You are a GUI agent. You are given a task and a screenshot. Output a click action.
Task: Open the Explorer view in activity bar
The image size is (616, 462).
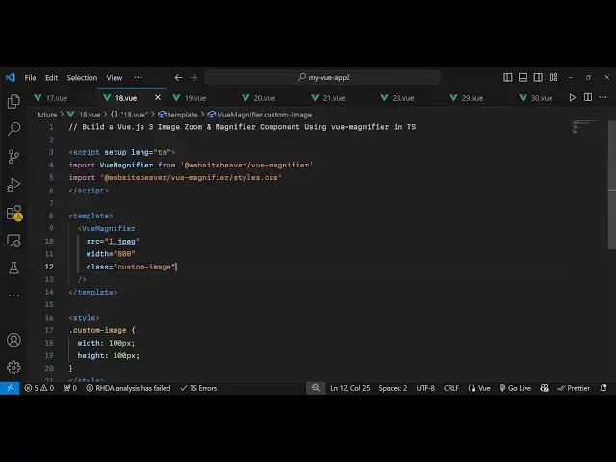point(13,101)
